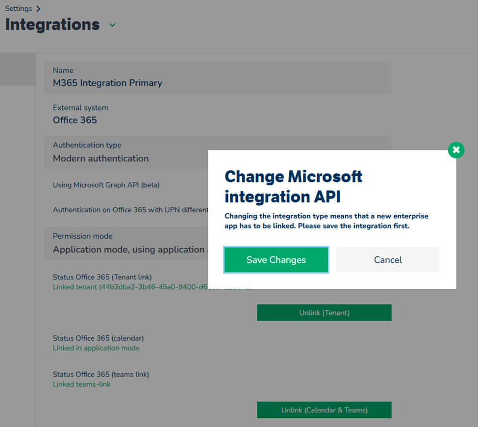Screen dimensions: 478x427
Task: Unlink the Office 365 tenant
Action: pyautogui.click(x=324, y=313)
